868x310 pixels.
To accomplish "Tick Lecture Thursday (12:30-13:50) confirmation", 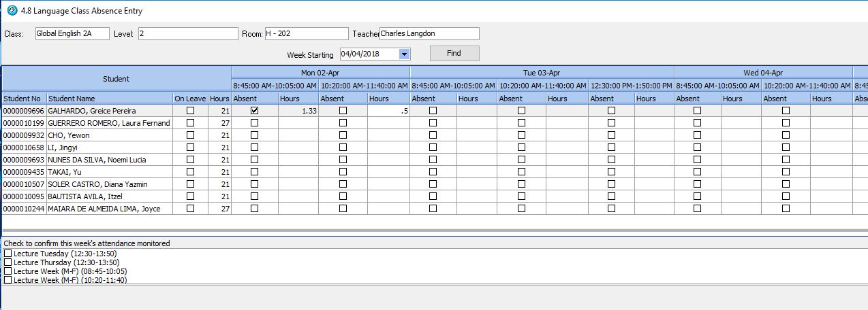I will coord(8,262).
